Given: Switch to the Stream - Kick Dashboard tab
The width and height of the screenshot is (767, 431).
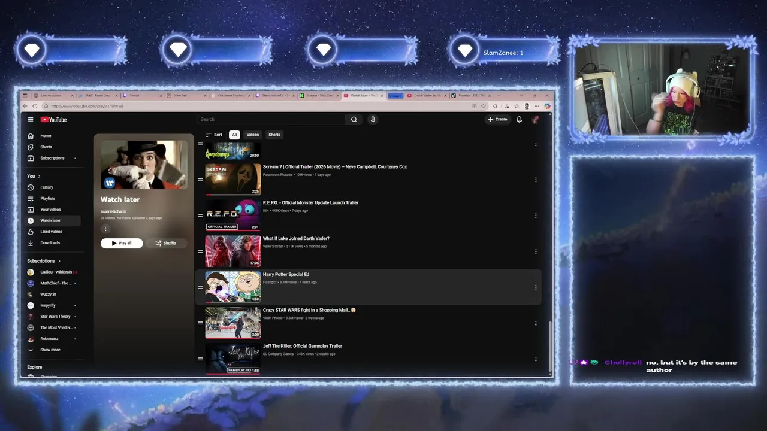Looking at the screenshot, I should coord(319,95).
